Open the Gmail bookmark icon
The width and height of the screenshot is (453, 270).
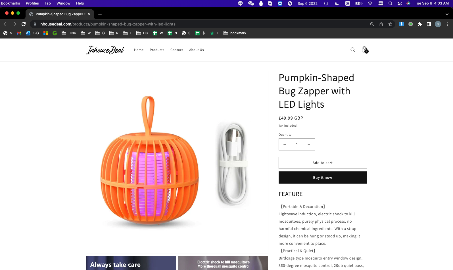tap(19, 33)
